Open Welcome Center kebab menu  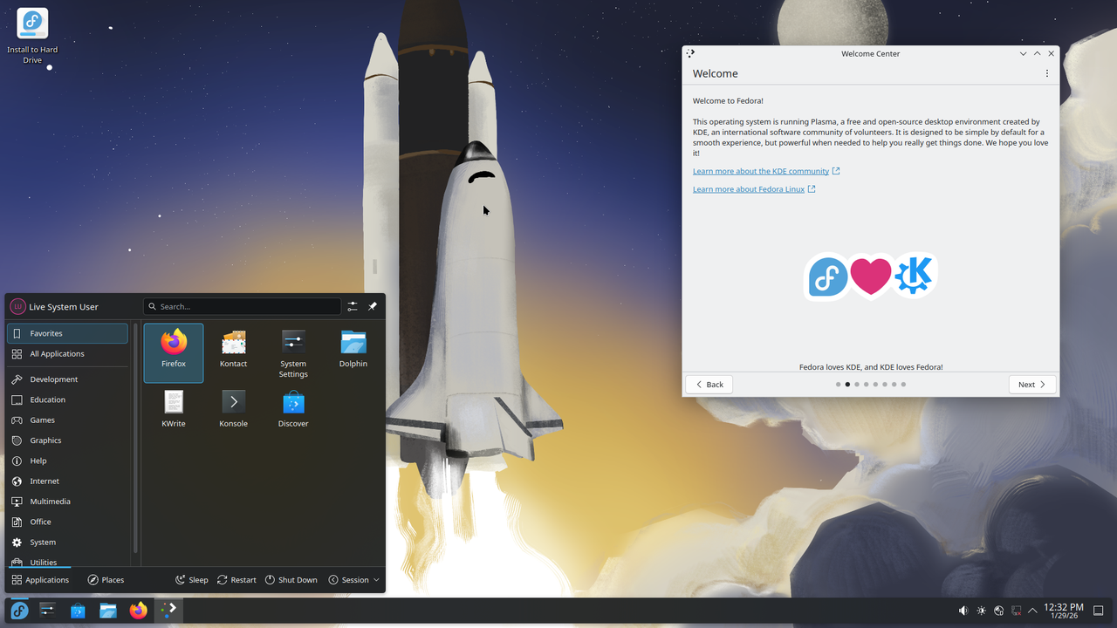(1047, 73)
